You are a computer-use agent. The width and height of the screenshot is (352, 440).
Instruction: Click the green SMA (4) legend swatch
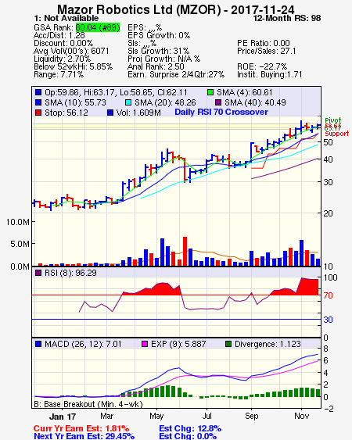(210, 92)
